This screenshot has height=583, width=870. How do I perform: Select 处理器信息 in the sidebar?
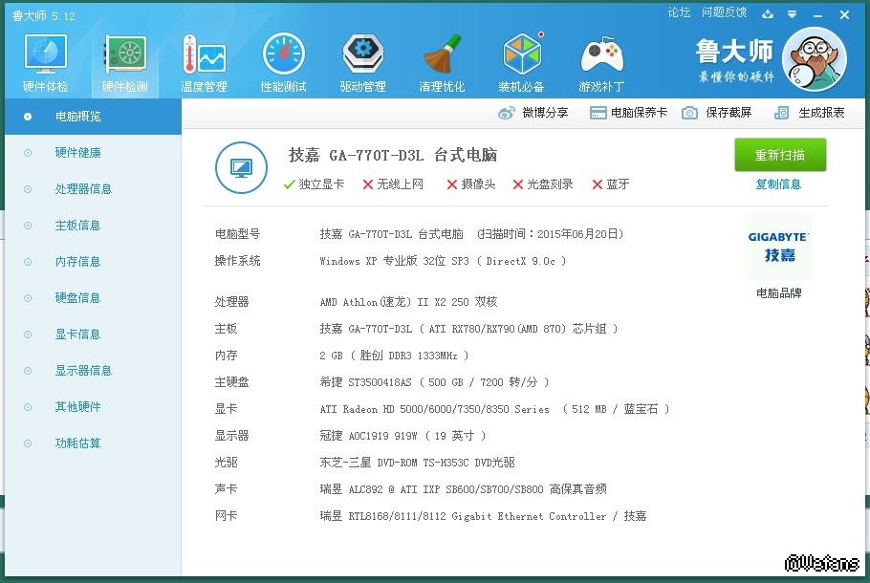point(83,189)
